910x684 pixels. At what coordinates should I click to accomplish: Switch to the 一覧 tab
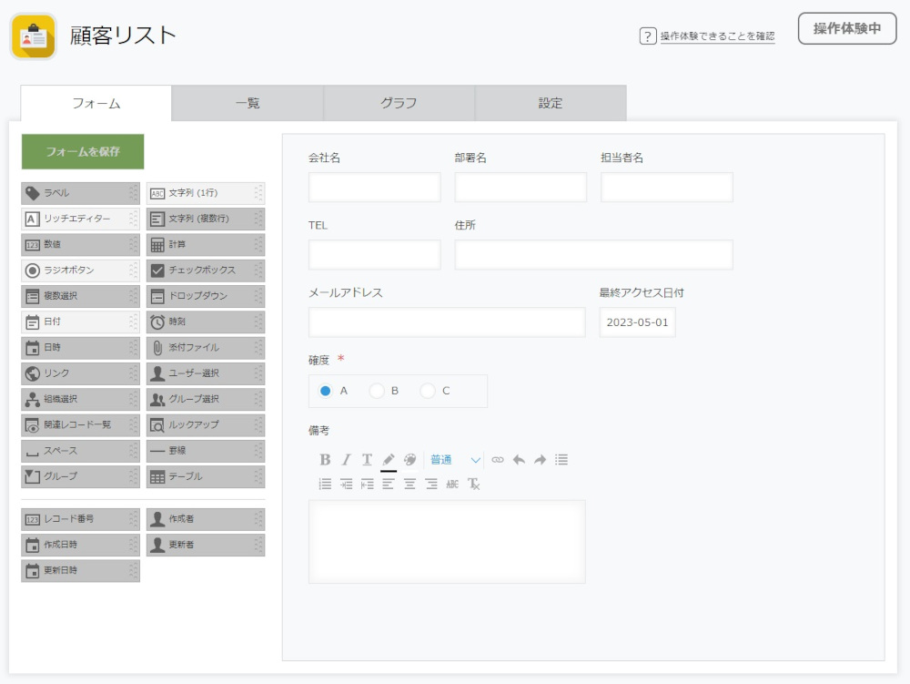point(248,104)
